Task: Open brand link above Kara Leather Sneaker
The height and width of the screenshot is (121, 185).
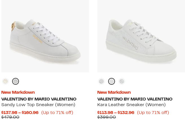Action: 135,99
